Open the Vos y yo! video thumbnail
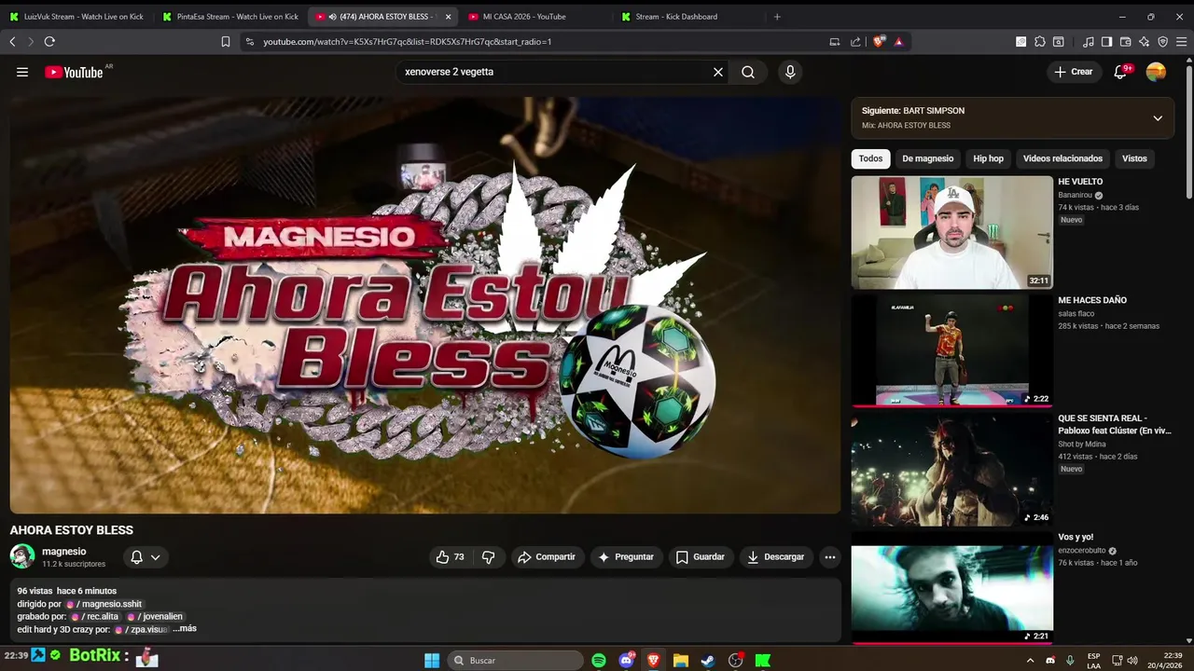The image size is (1194, 671). coord(951,587)
